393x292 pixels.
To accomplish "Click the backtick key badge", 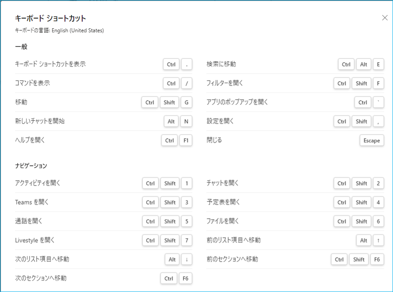I will (x=378, y=102).
